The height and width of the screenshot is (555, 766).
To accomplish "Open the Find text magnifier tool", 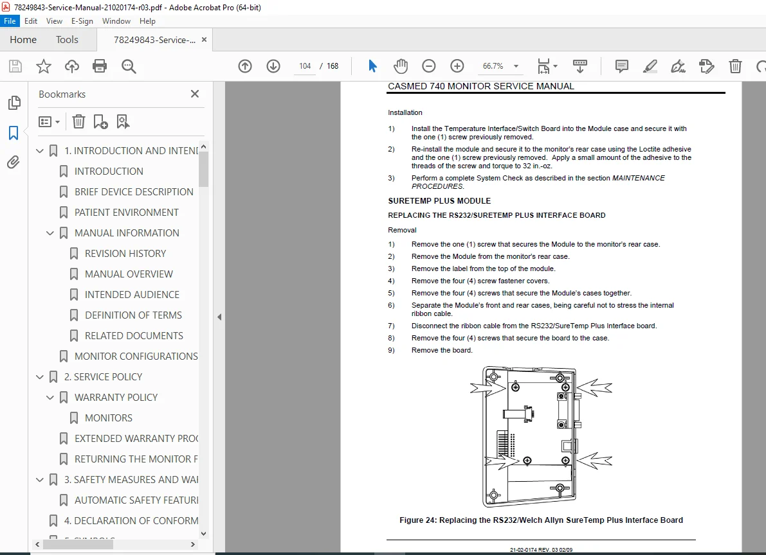I will coord(129,66).
